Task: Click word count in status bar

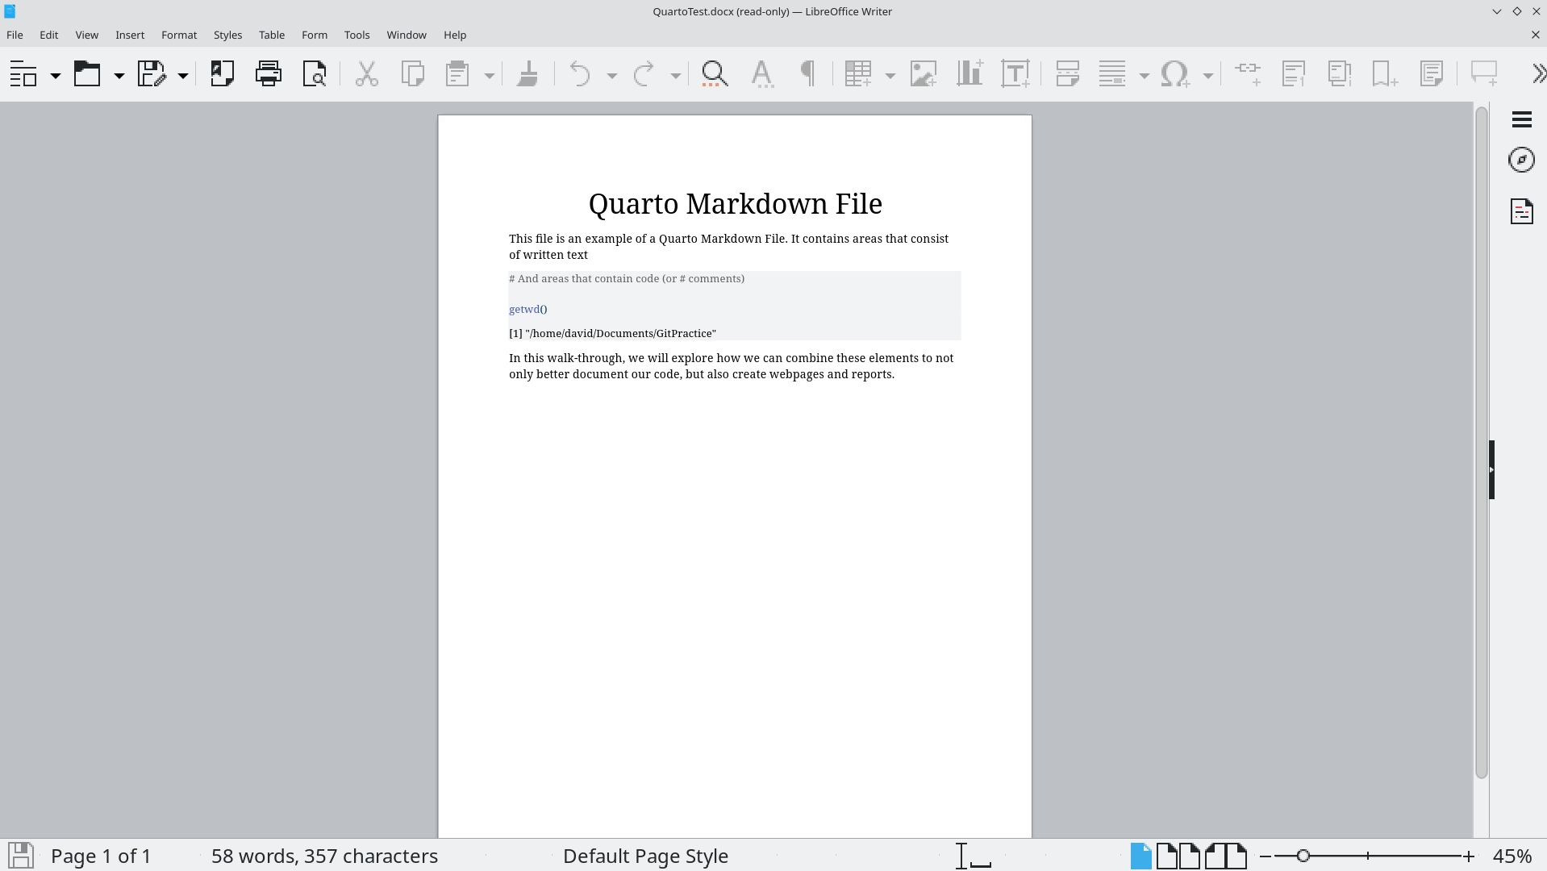Action: click(324, 856)
